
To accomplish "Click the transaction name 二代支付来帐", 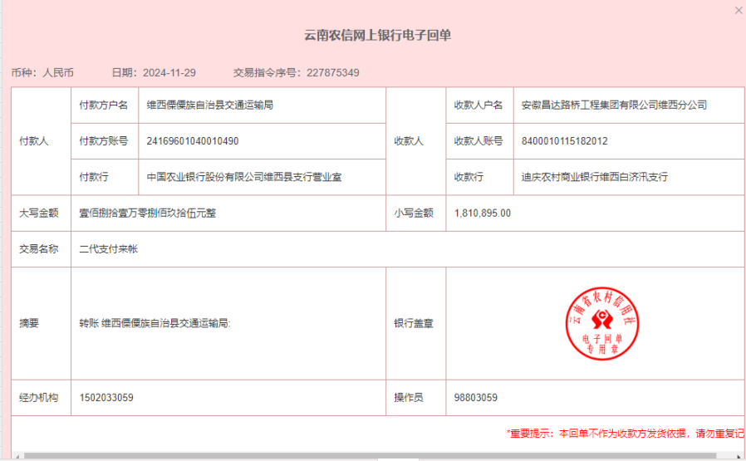I will click(x=108, y=248).
